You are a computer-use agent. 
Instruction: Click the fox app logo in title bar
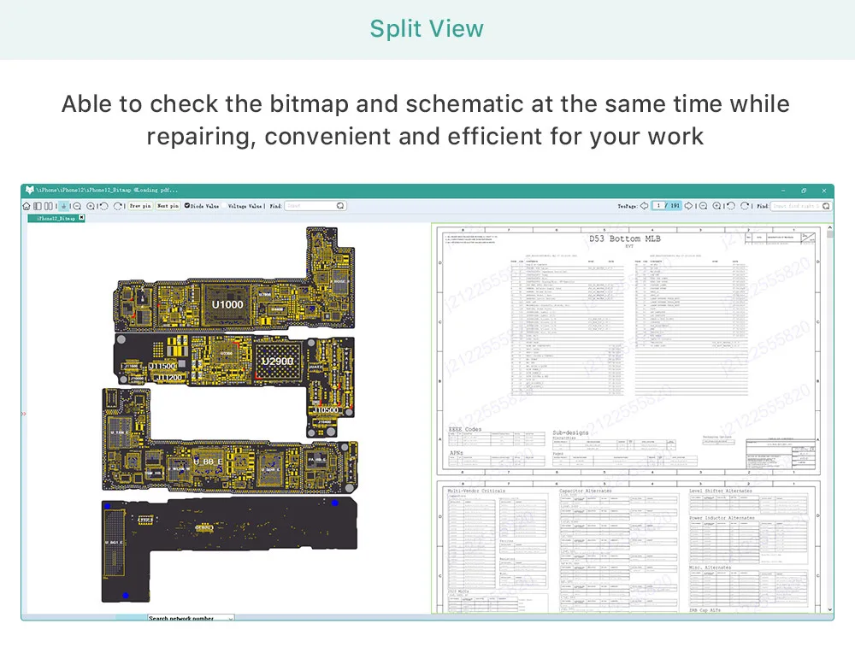point(29,190)
